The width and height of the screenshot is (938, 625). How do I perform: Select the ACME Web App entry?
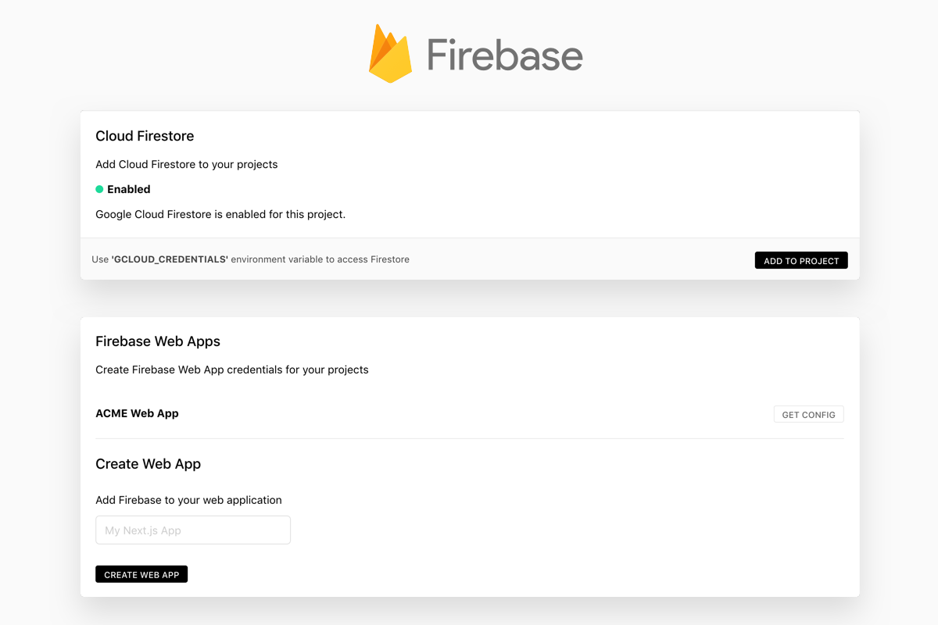137,413
